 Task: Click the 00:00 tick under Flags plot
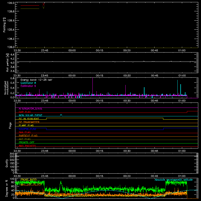(x=72, y=151)
